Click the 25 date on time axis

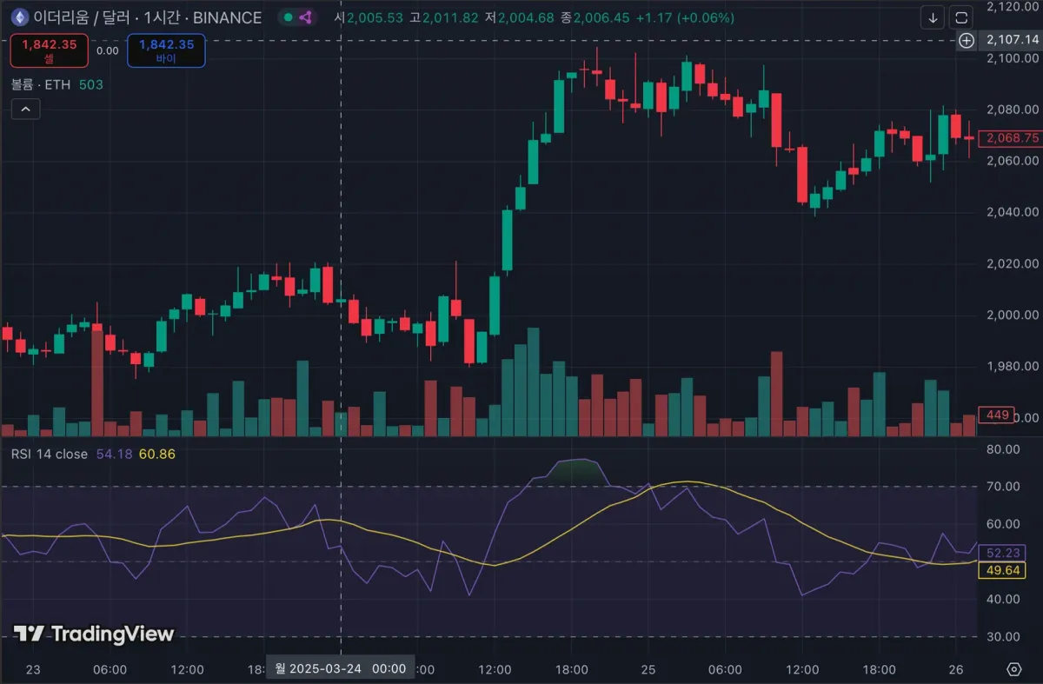click(648, 669)
